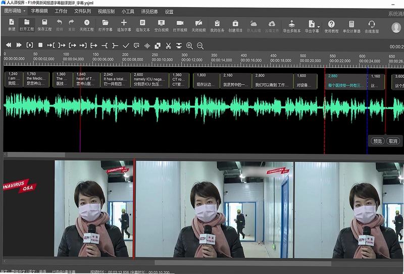Append text with 追加文本
This screenshot has height=274, width=404.
tap(143, 26)
